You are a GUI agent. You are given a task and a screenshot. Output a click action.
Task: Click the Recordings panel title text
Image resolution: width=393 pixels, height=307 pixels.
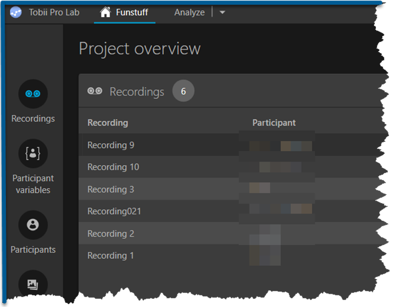pos(137,92)
